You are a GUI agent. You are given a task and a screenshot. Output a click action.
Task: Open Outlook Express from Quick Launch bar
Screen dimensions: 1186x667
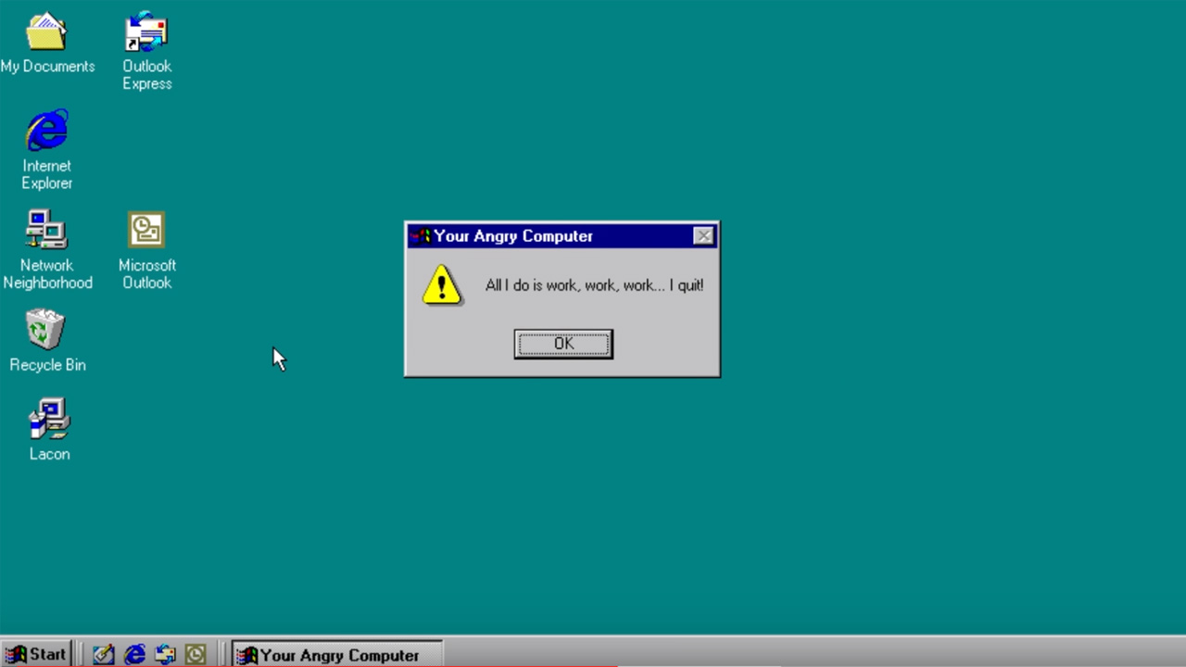[165, 655]
